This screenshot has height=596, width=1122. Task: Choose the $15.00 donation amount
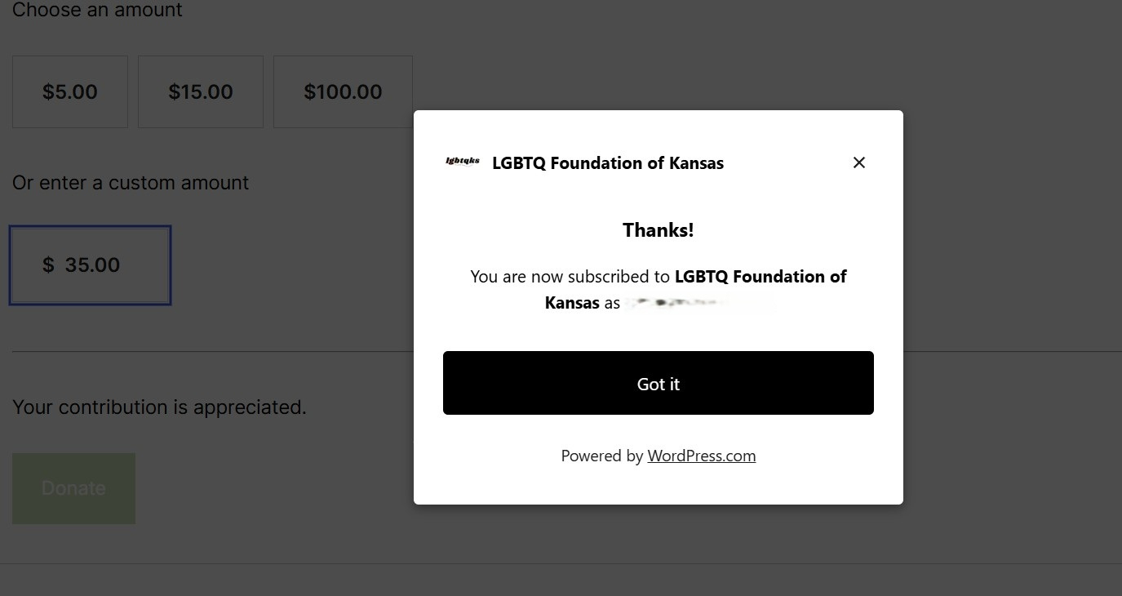point(201,92)
